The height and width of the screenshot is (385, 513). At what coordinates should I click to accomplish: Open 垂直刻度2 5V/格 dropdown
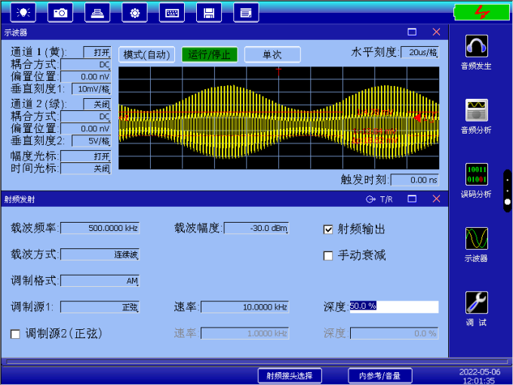[x=91, y=140]
